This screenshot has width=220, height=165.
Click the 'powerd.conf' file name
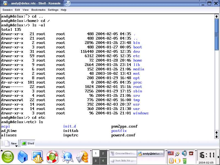(123, 135)
